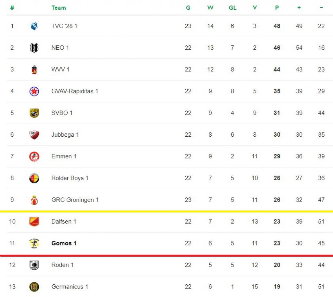Sort by the P points column header
The width and height of the screenshot is (333, 297).
277,8
